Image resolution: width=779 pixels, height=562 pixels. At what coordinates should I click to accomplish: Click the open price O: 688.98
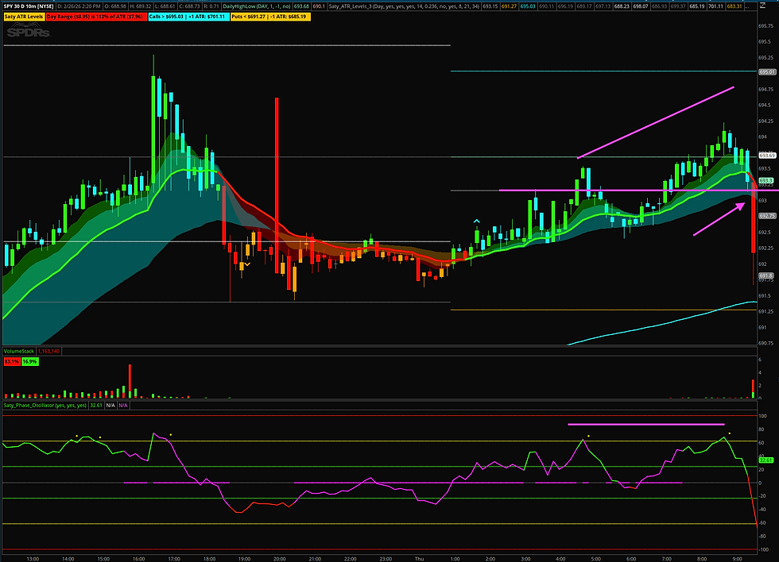[114, 6]
